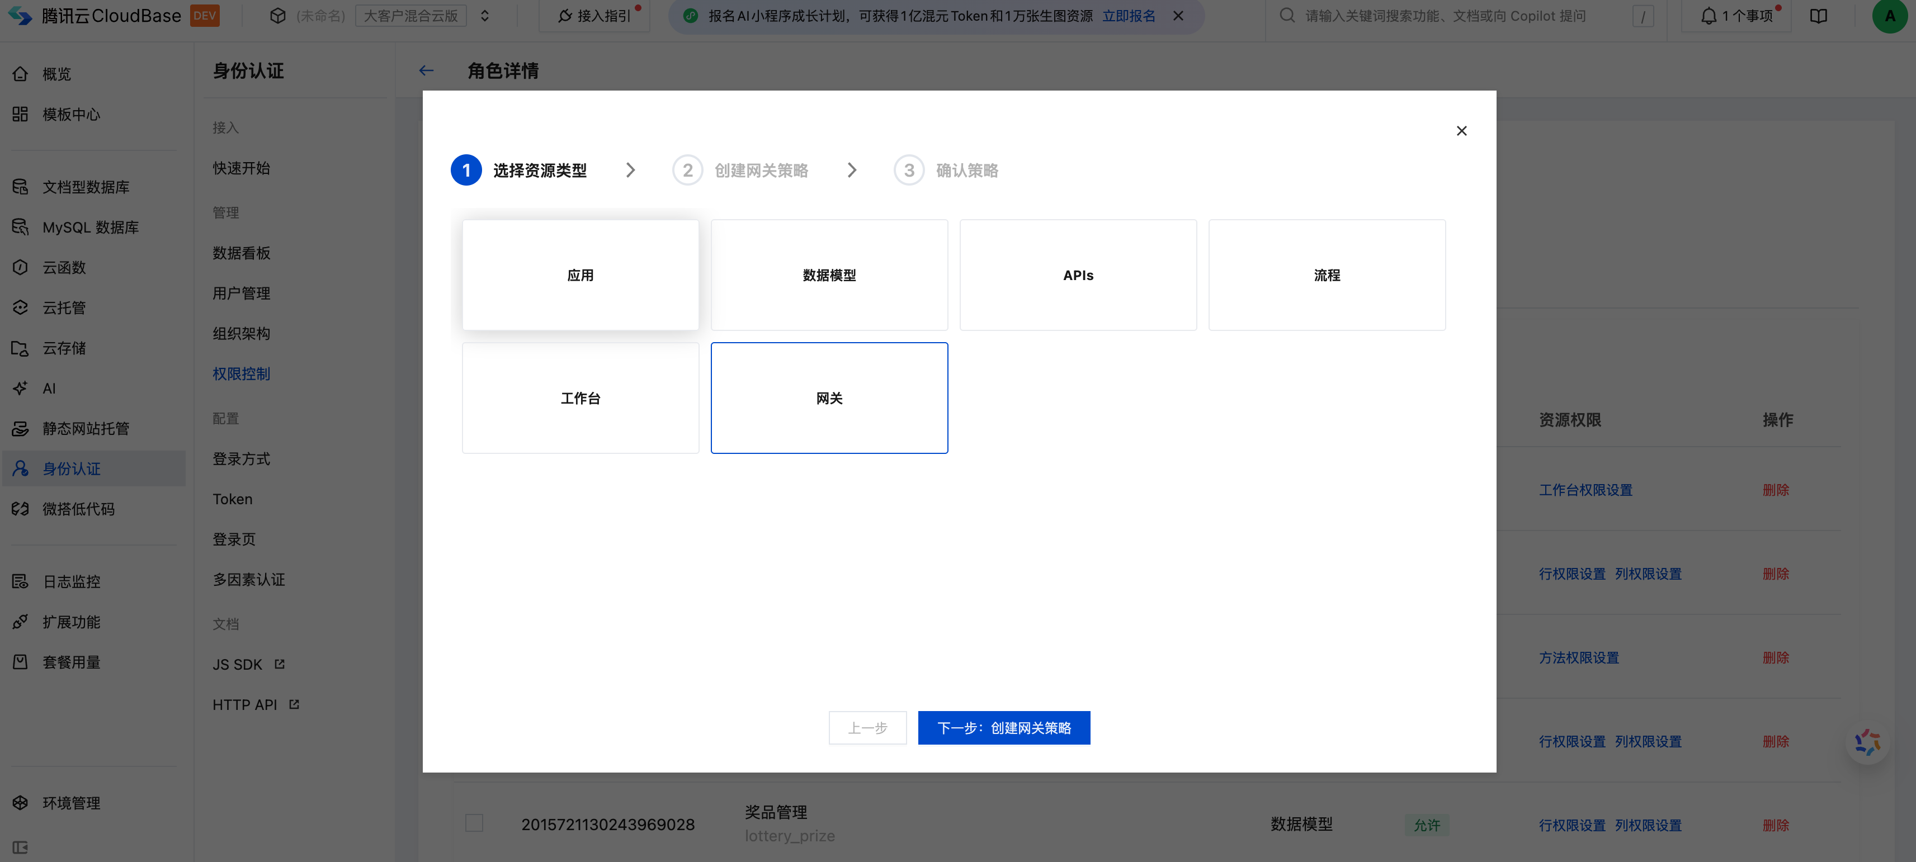Dismiss the AI小程序成长计划 banner
Screen dimensions: 1916x862
(x=1178, y=16)
